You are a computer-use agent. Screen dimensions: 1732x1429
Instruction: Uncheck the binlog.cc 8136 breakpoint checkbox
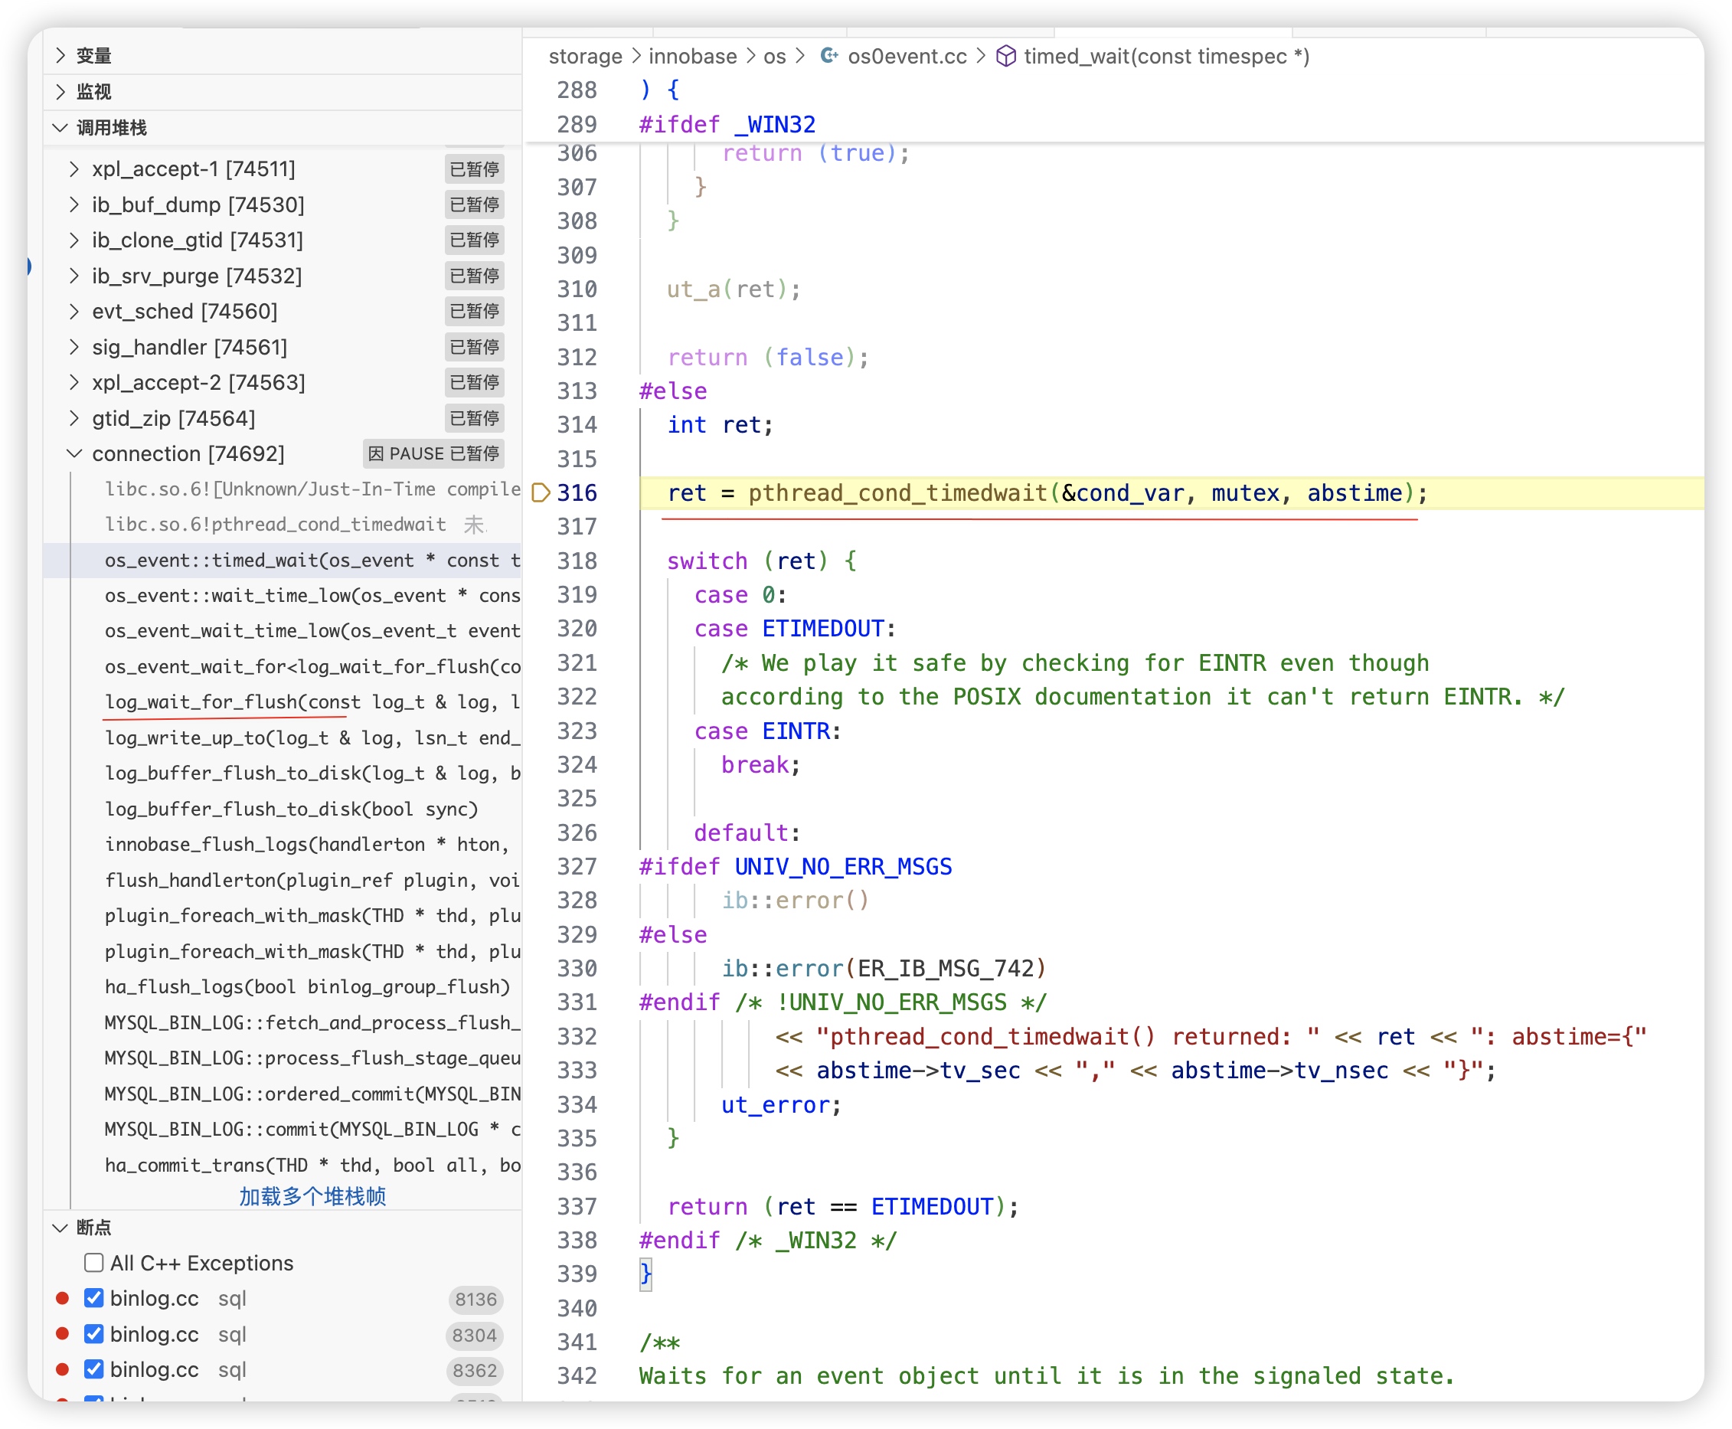[94, 1298]
